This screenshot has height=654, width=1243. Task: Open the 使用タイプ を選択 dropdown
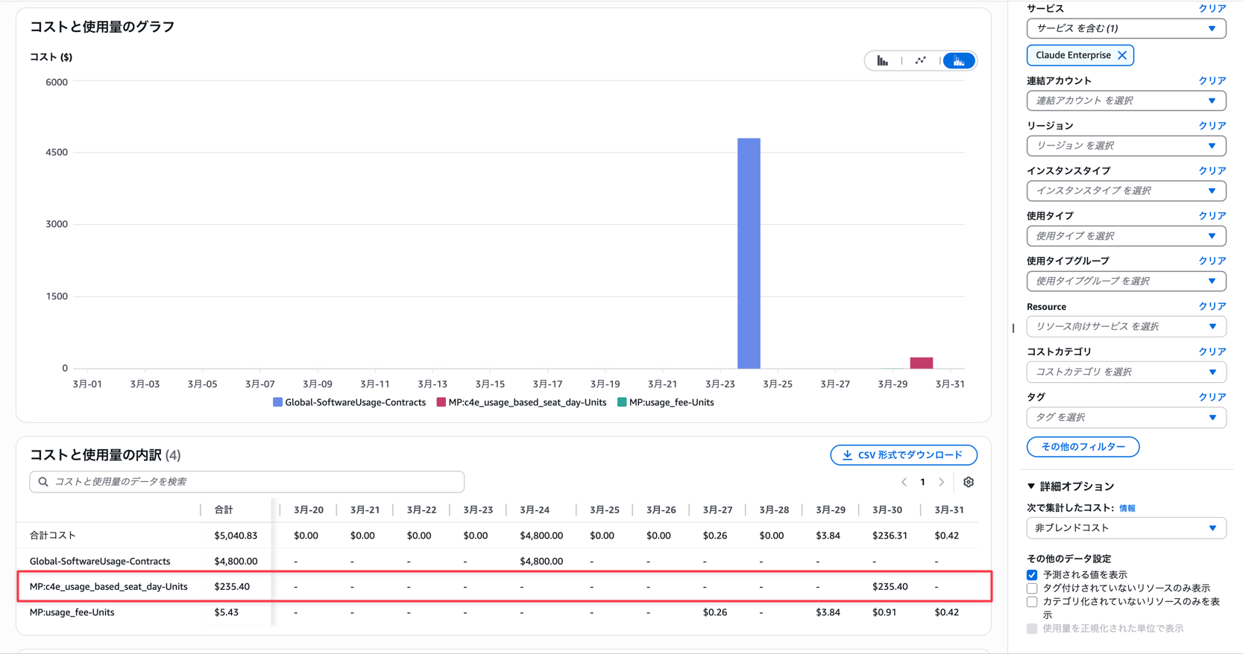pos(1126,236)
